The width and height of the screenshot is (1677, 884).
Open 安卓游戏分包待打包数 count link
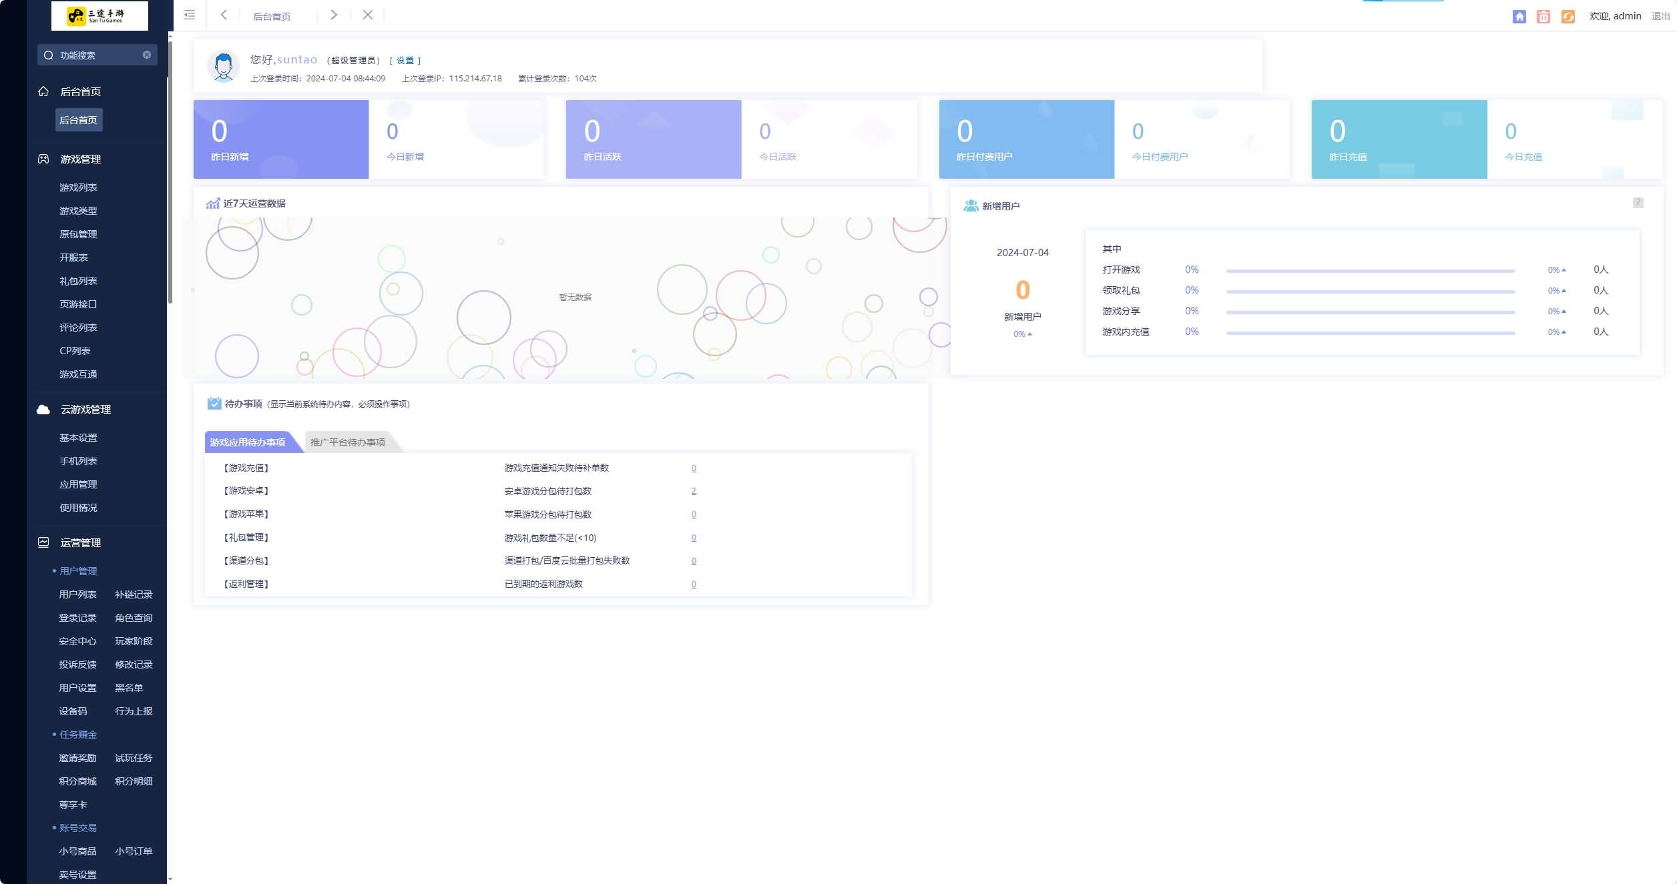click(694, 491)
